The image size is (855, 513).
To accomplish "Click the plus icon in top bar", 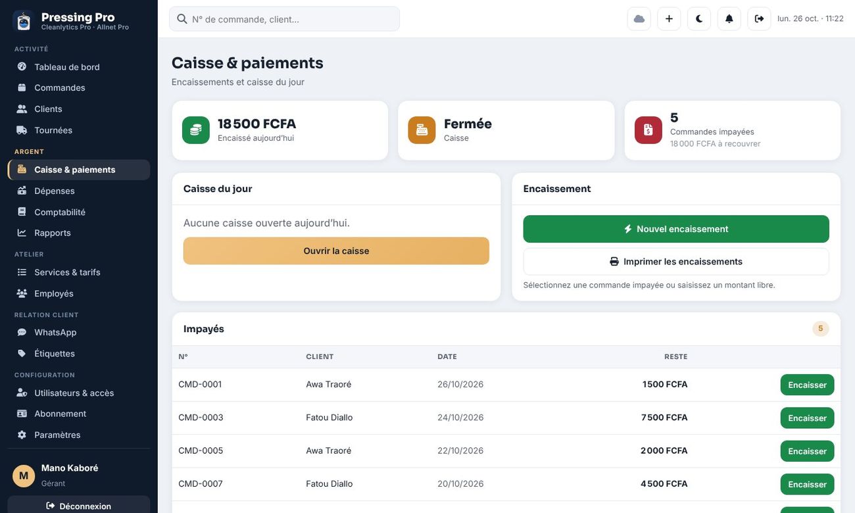I will [669, 18].
